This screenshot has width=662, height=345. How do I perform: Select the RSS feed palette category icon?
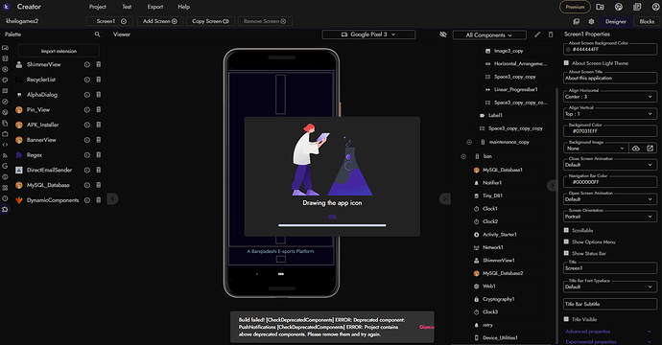coord(5,155)
